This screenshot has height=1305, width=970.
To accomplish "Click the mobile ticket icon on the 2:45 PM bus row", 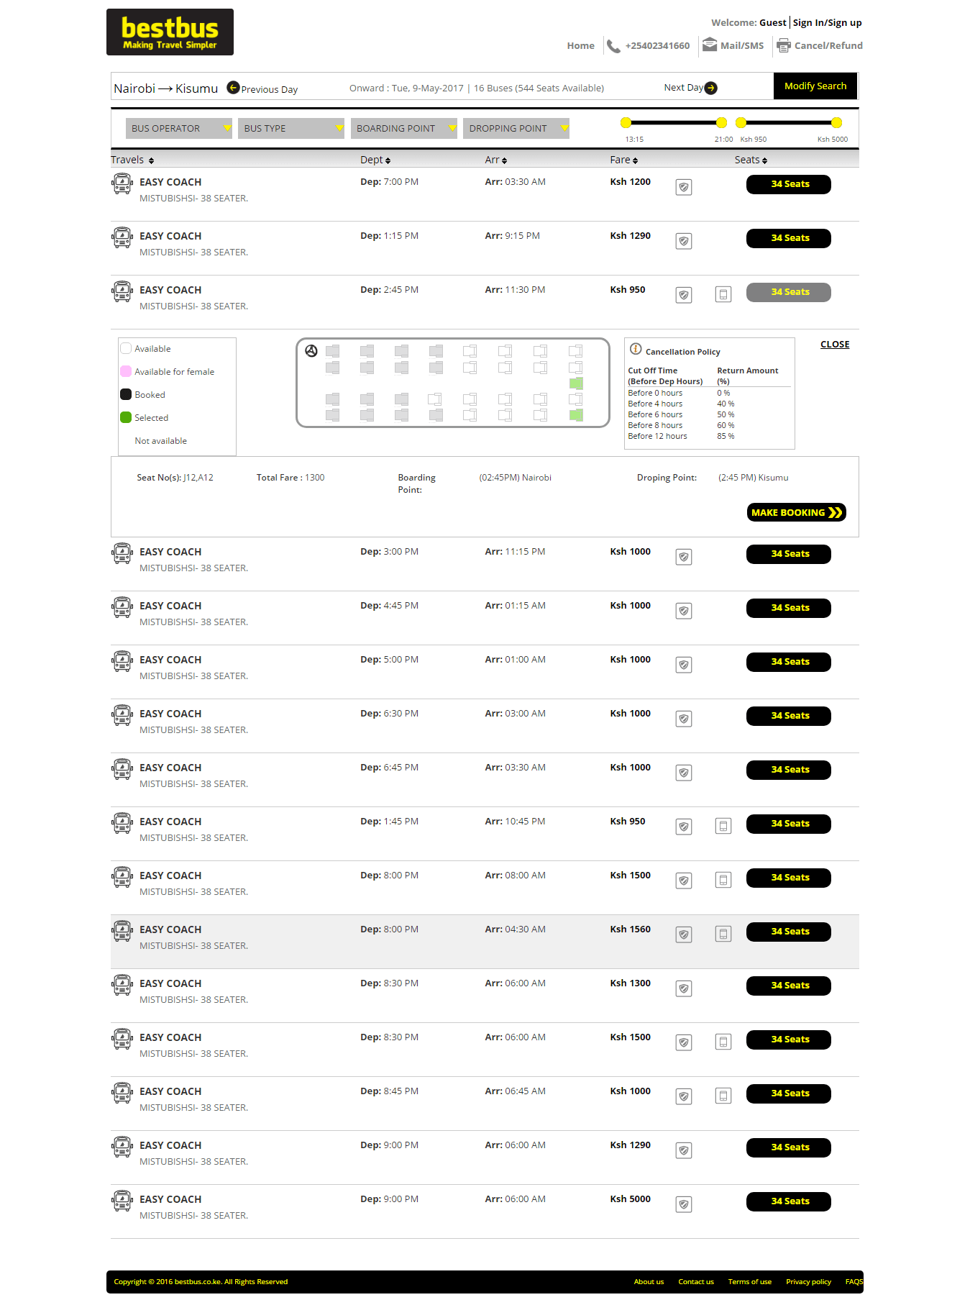I will [723, 294].
